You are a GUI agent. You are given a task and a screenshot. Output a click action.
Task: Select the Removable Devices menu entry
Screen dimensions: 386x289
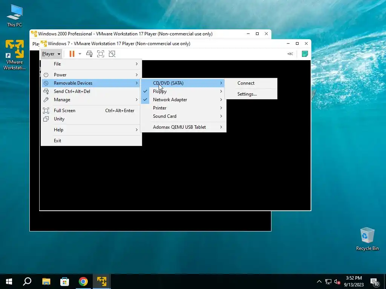point(91,83)
